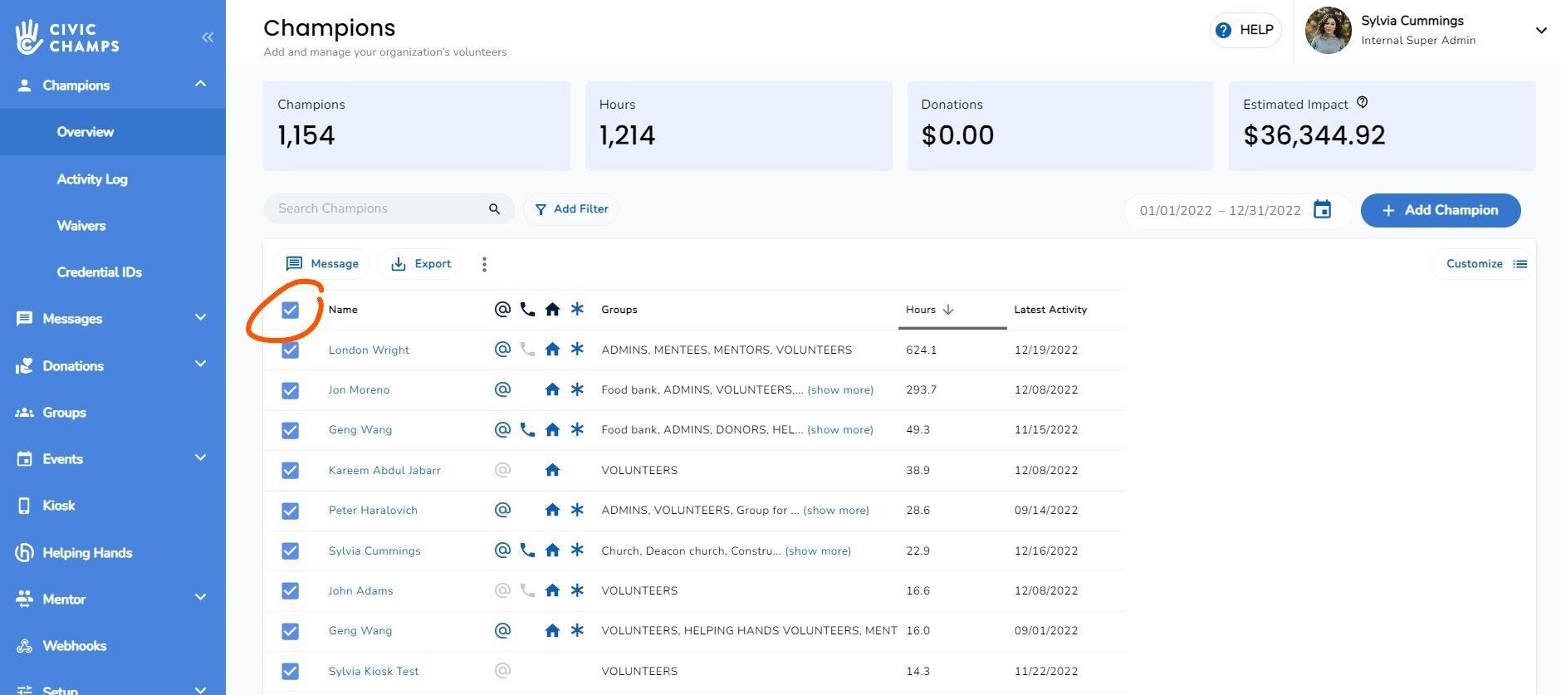Open the three-dot more options menu

[484, 264]
